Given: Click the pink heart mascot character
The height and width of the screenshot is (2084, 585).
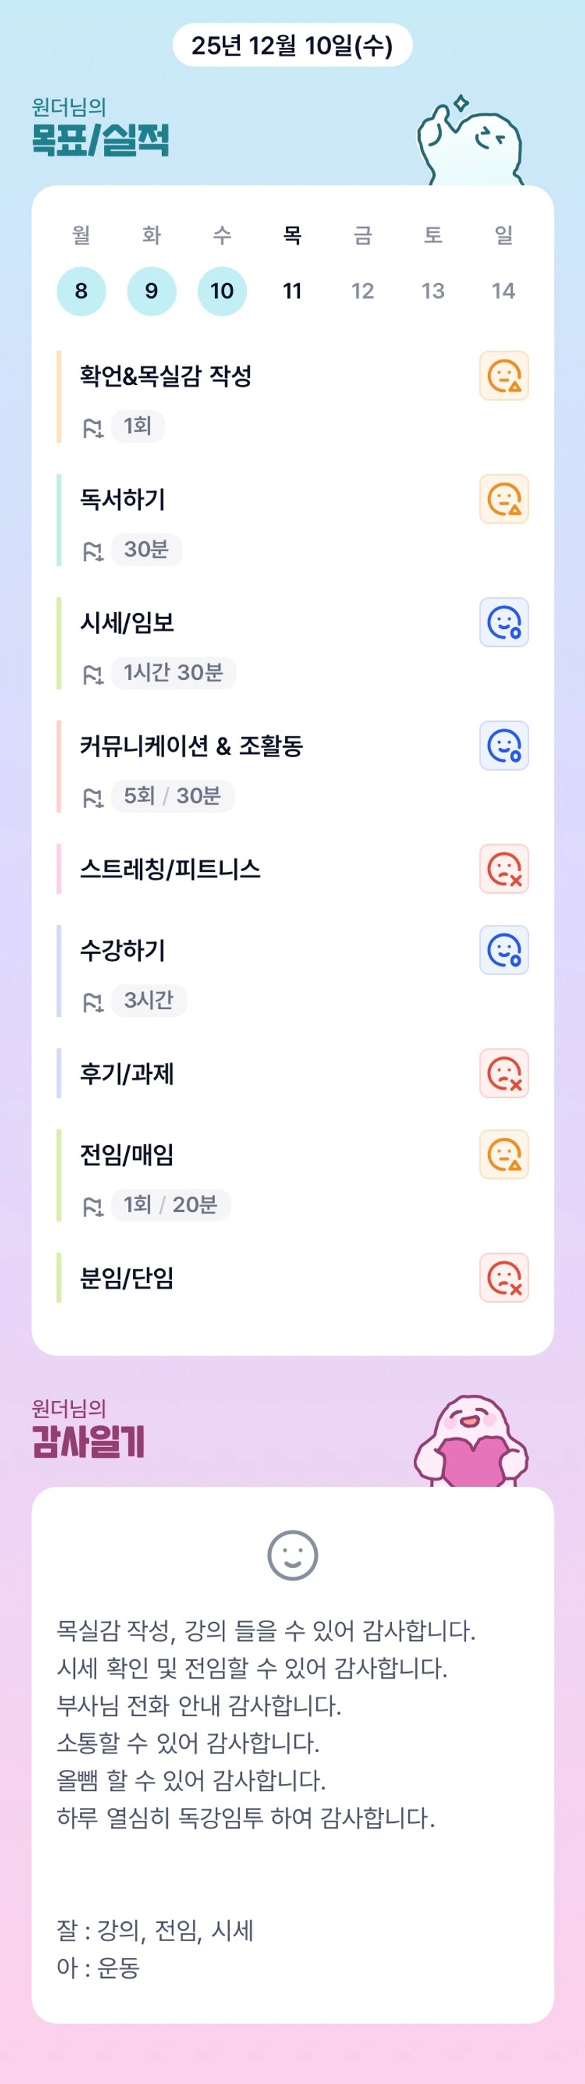Looking at the screenshot, I should [x=471, y=1441].
